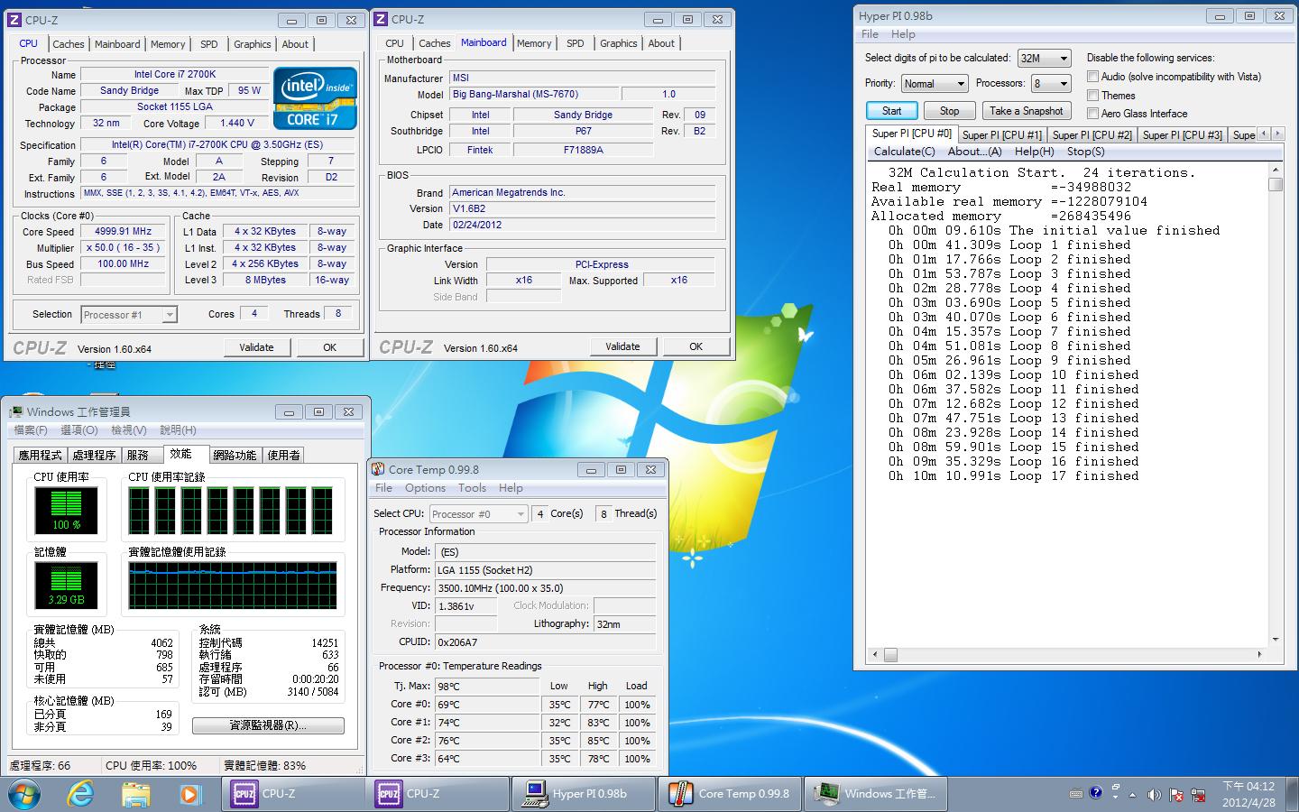1299x812 pixels.
Task: Open the Help menu in Hyper PI
Action: tap(903, 34)
